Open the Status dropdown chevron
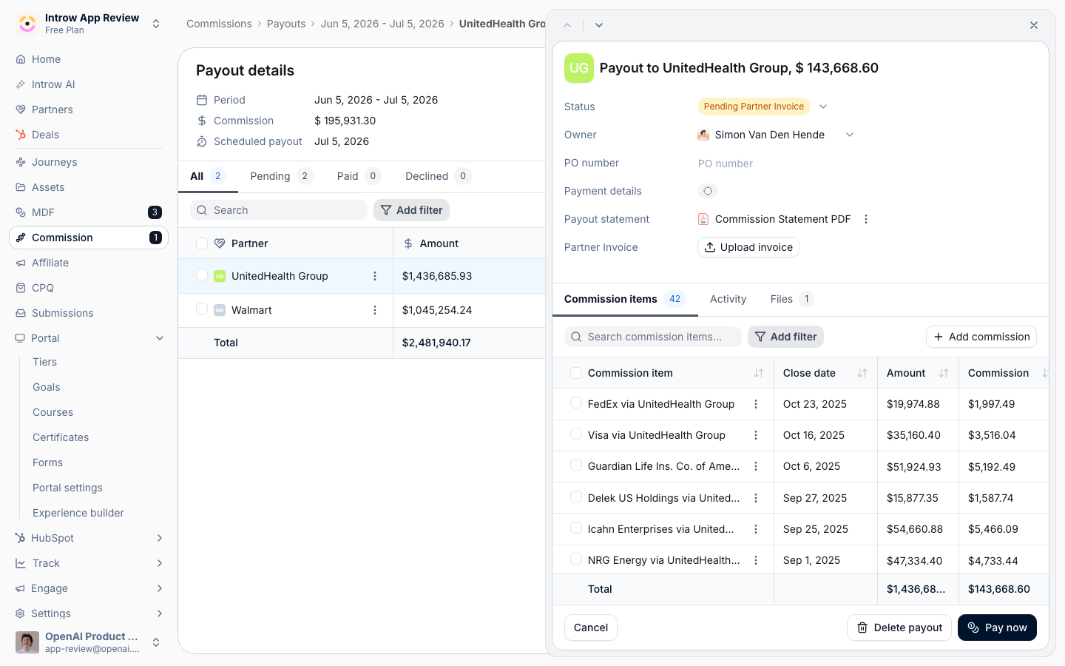 (x=823, y=107)
